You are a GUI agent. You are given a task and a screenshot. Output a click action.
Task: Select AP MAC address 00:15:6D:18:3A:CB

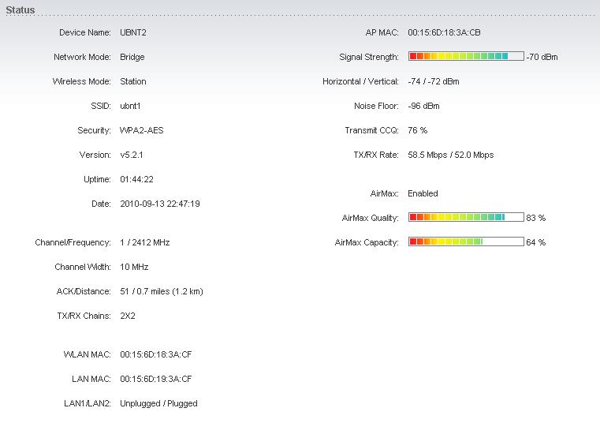(444, 32)
